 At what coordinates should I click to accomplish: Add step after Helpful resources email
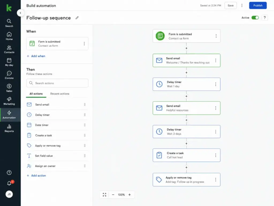pyautogui.click(x=187, y=120)
